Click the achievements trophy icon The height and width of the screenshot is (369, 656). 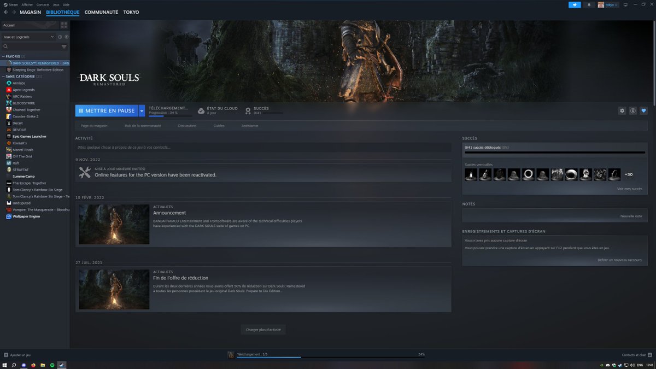[248, 110]
